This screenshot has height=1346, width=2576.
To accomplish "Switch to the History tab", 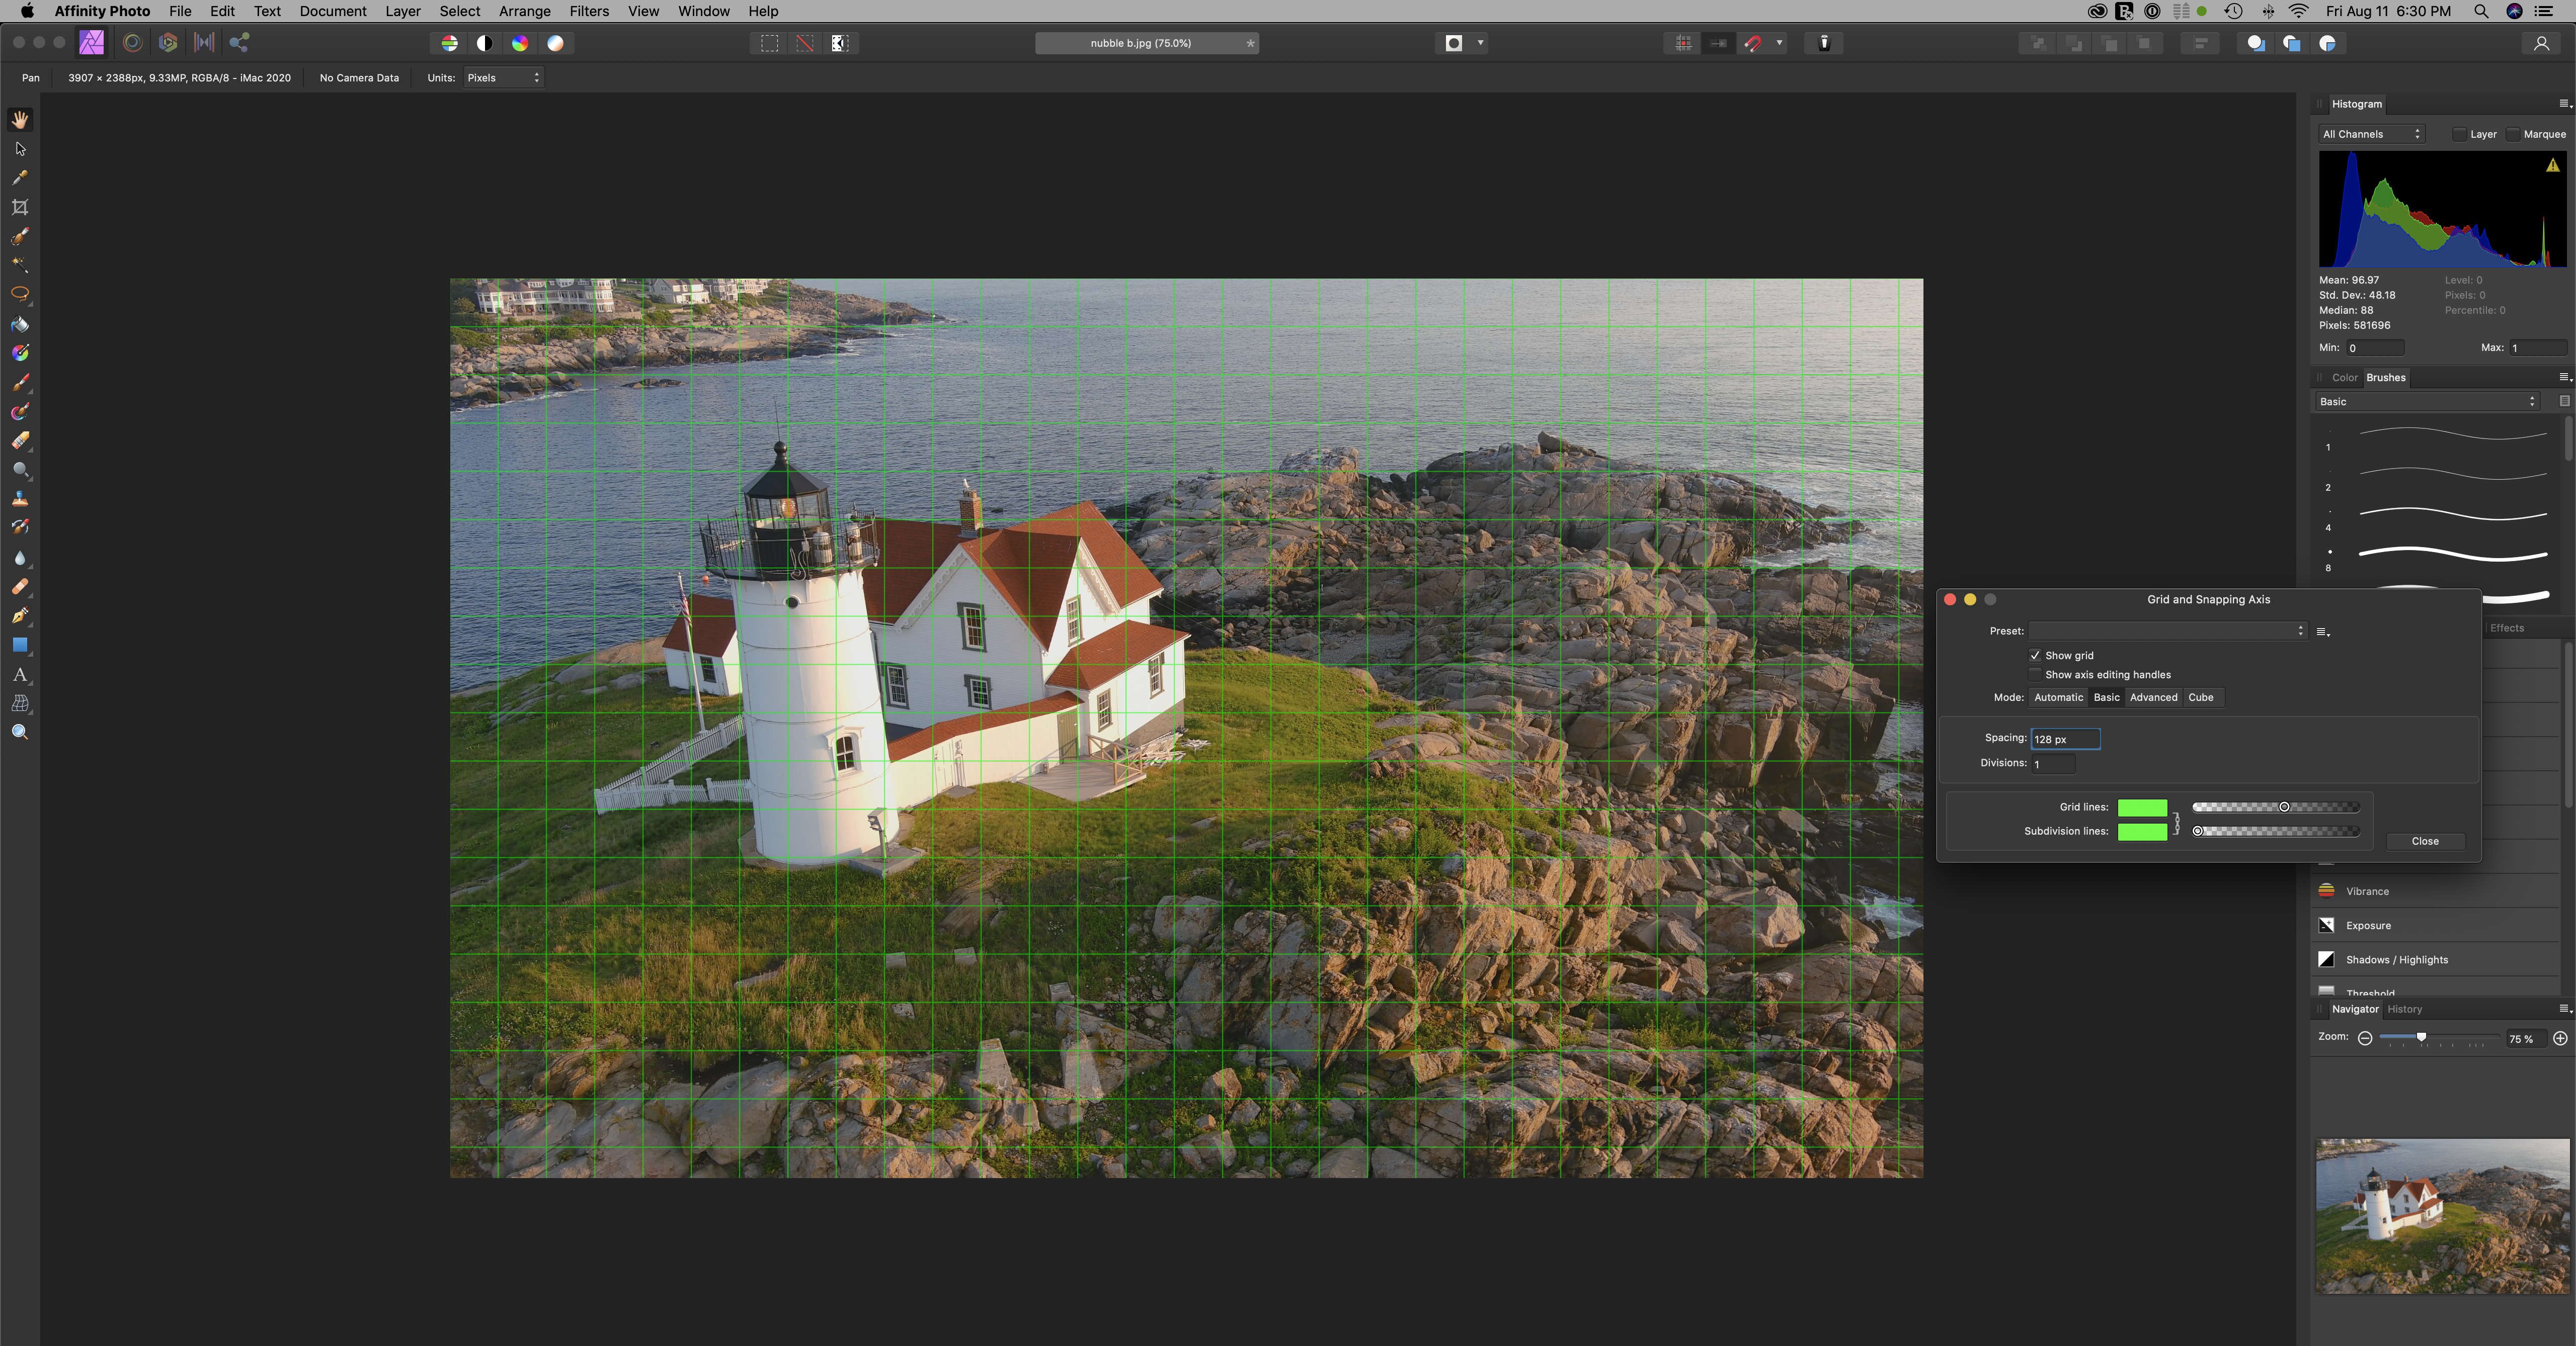I will click(x=2404, y=1009).
